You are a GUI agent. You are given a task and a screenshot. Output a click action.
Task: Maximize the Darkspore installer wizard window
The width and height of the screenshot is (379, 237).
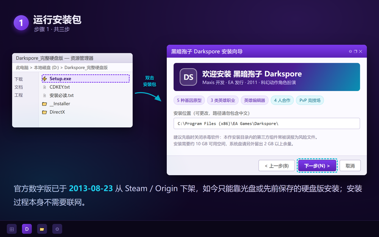tap(356, 52)
